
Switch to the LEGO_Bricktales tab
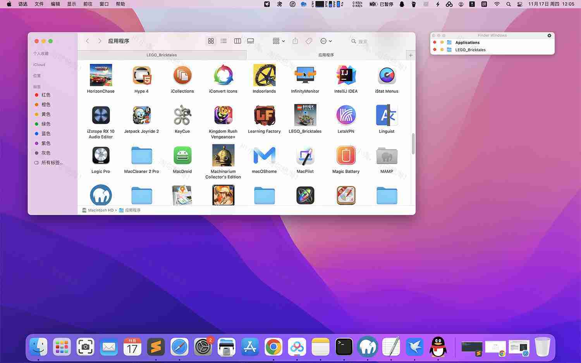[x=162, y=55]
